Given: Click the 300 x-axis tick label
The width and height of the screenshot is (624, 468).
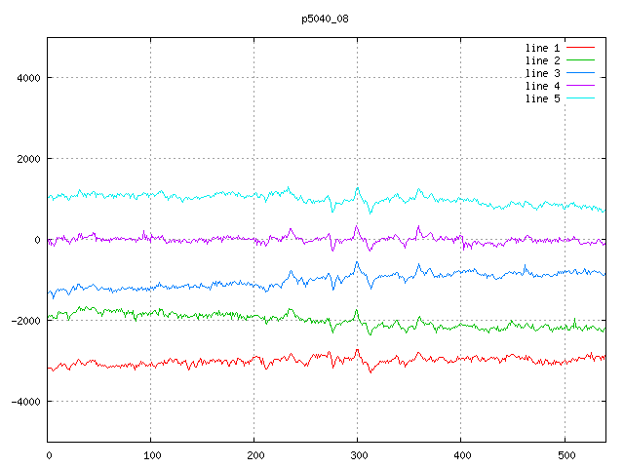Looking at the screenshot, I should click(x=357, y=453).
